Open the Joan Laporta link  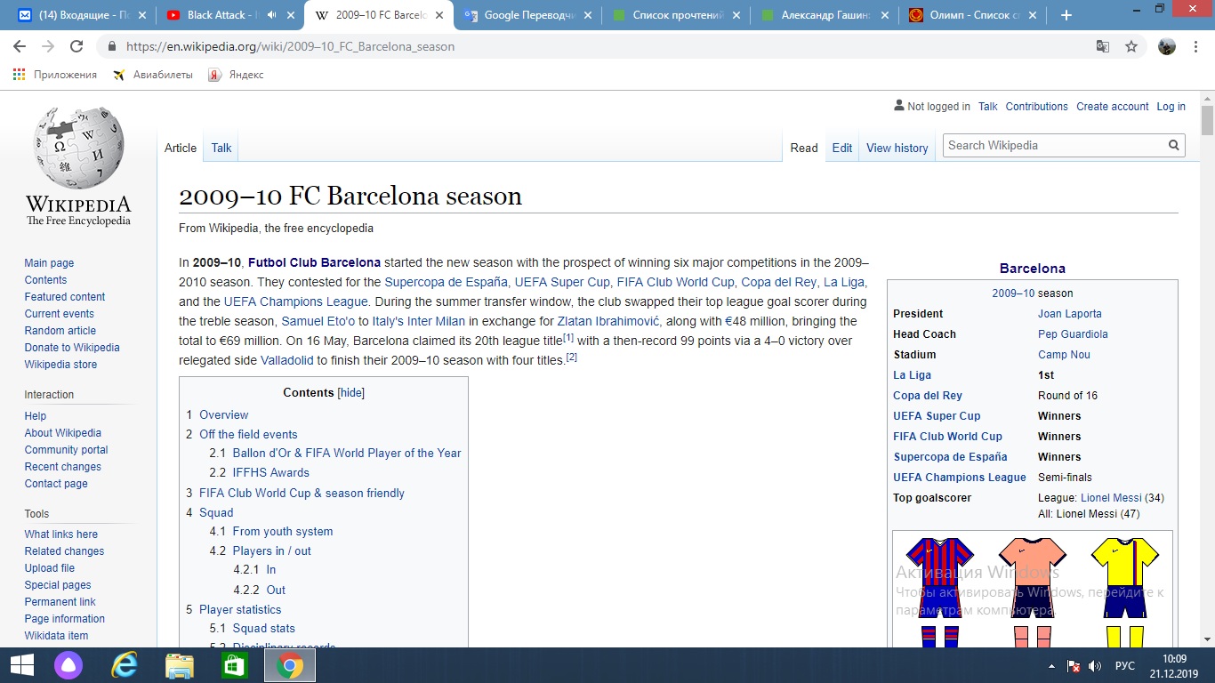[1070, 314]
